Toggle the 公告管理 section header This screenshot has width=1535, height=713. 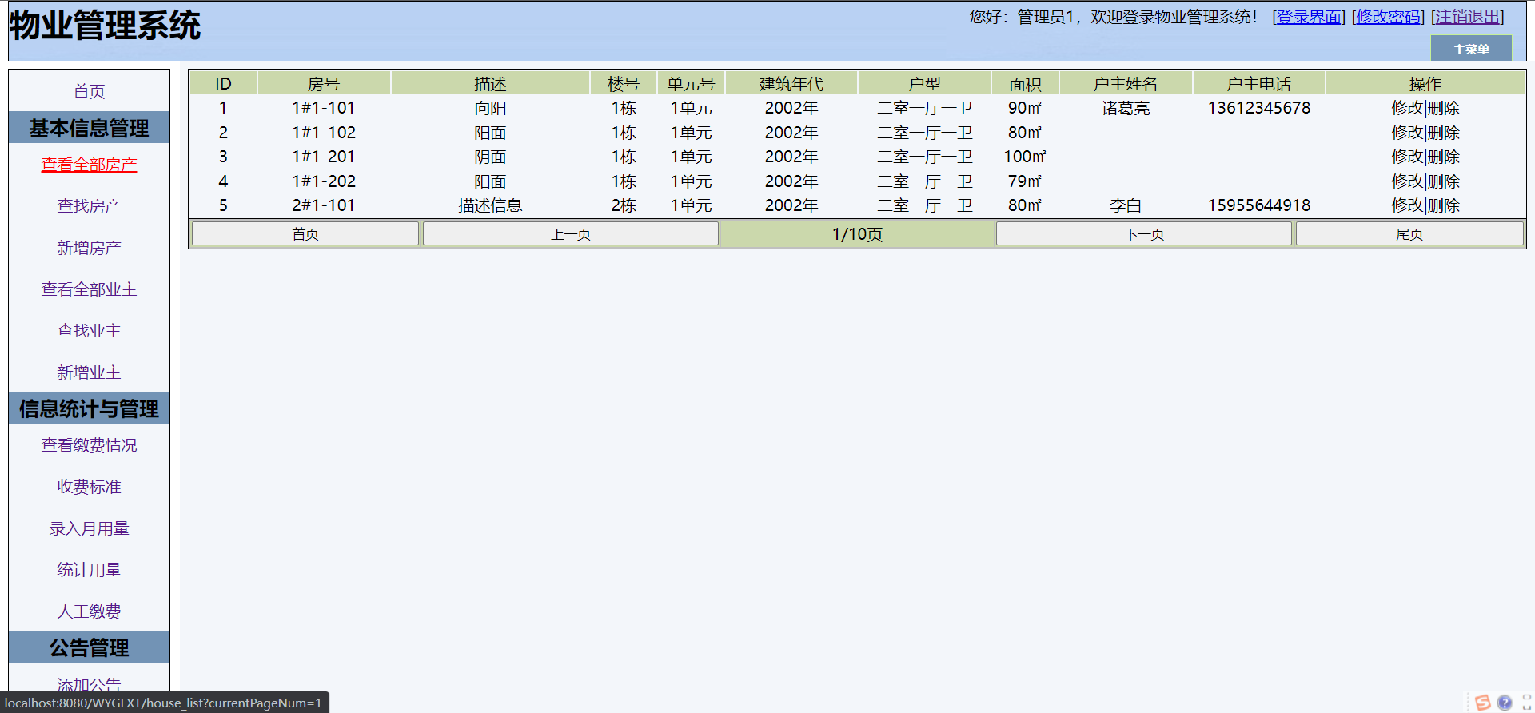pyautogui.click(x=89, y=647)
